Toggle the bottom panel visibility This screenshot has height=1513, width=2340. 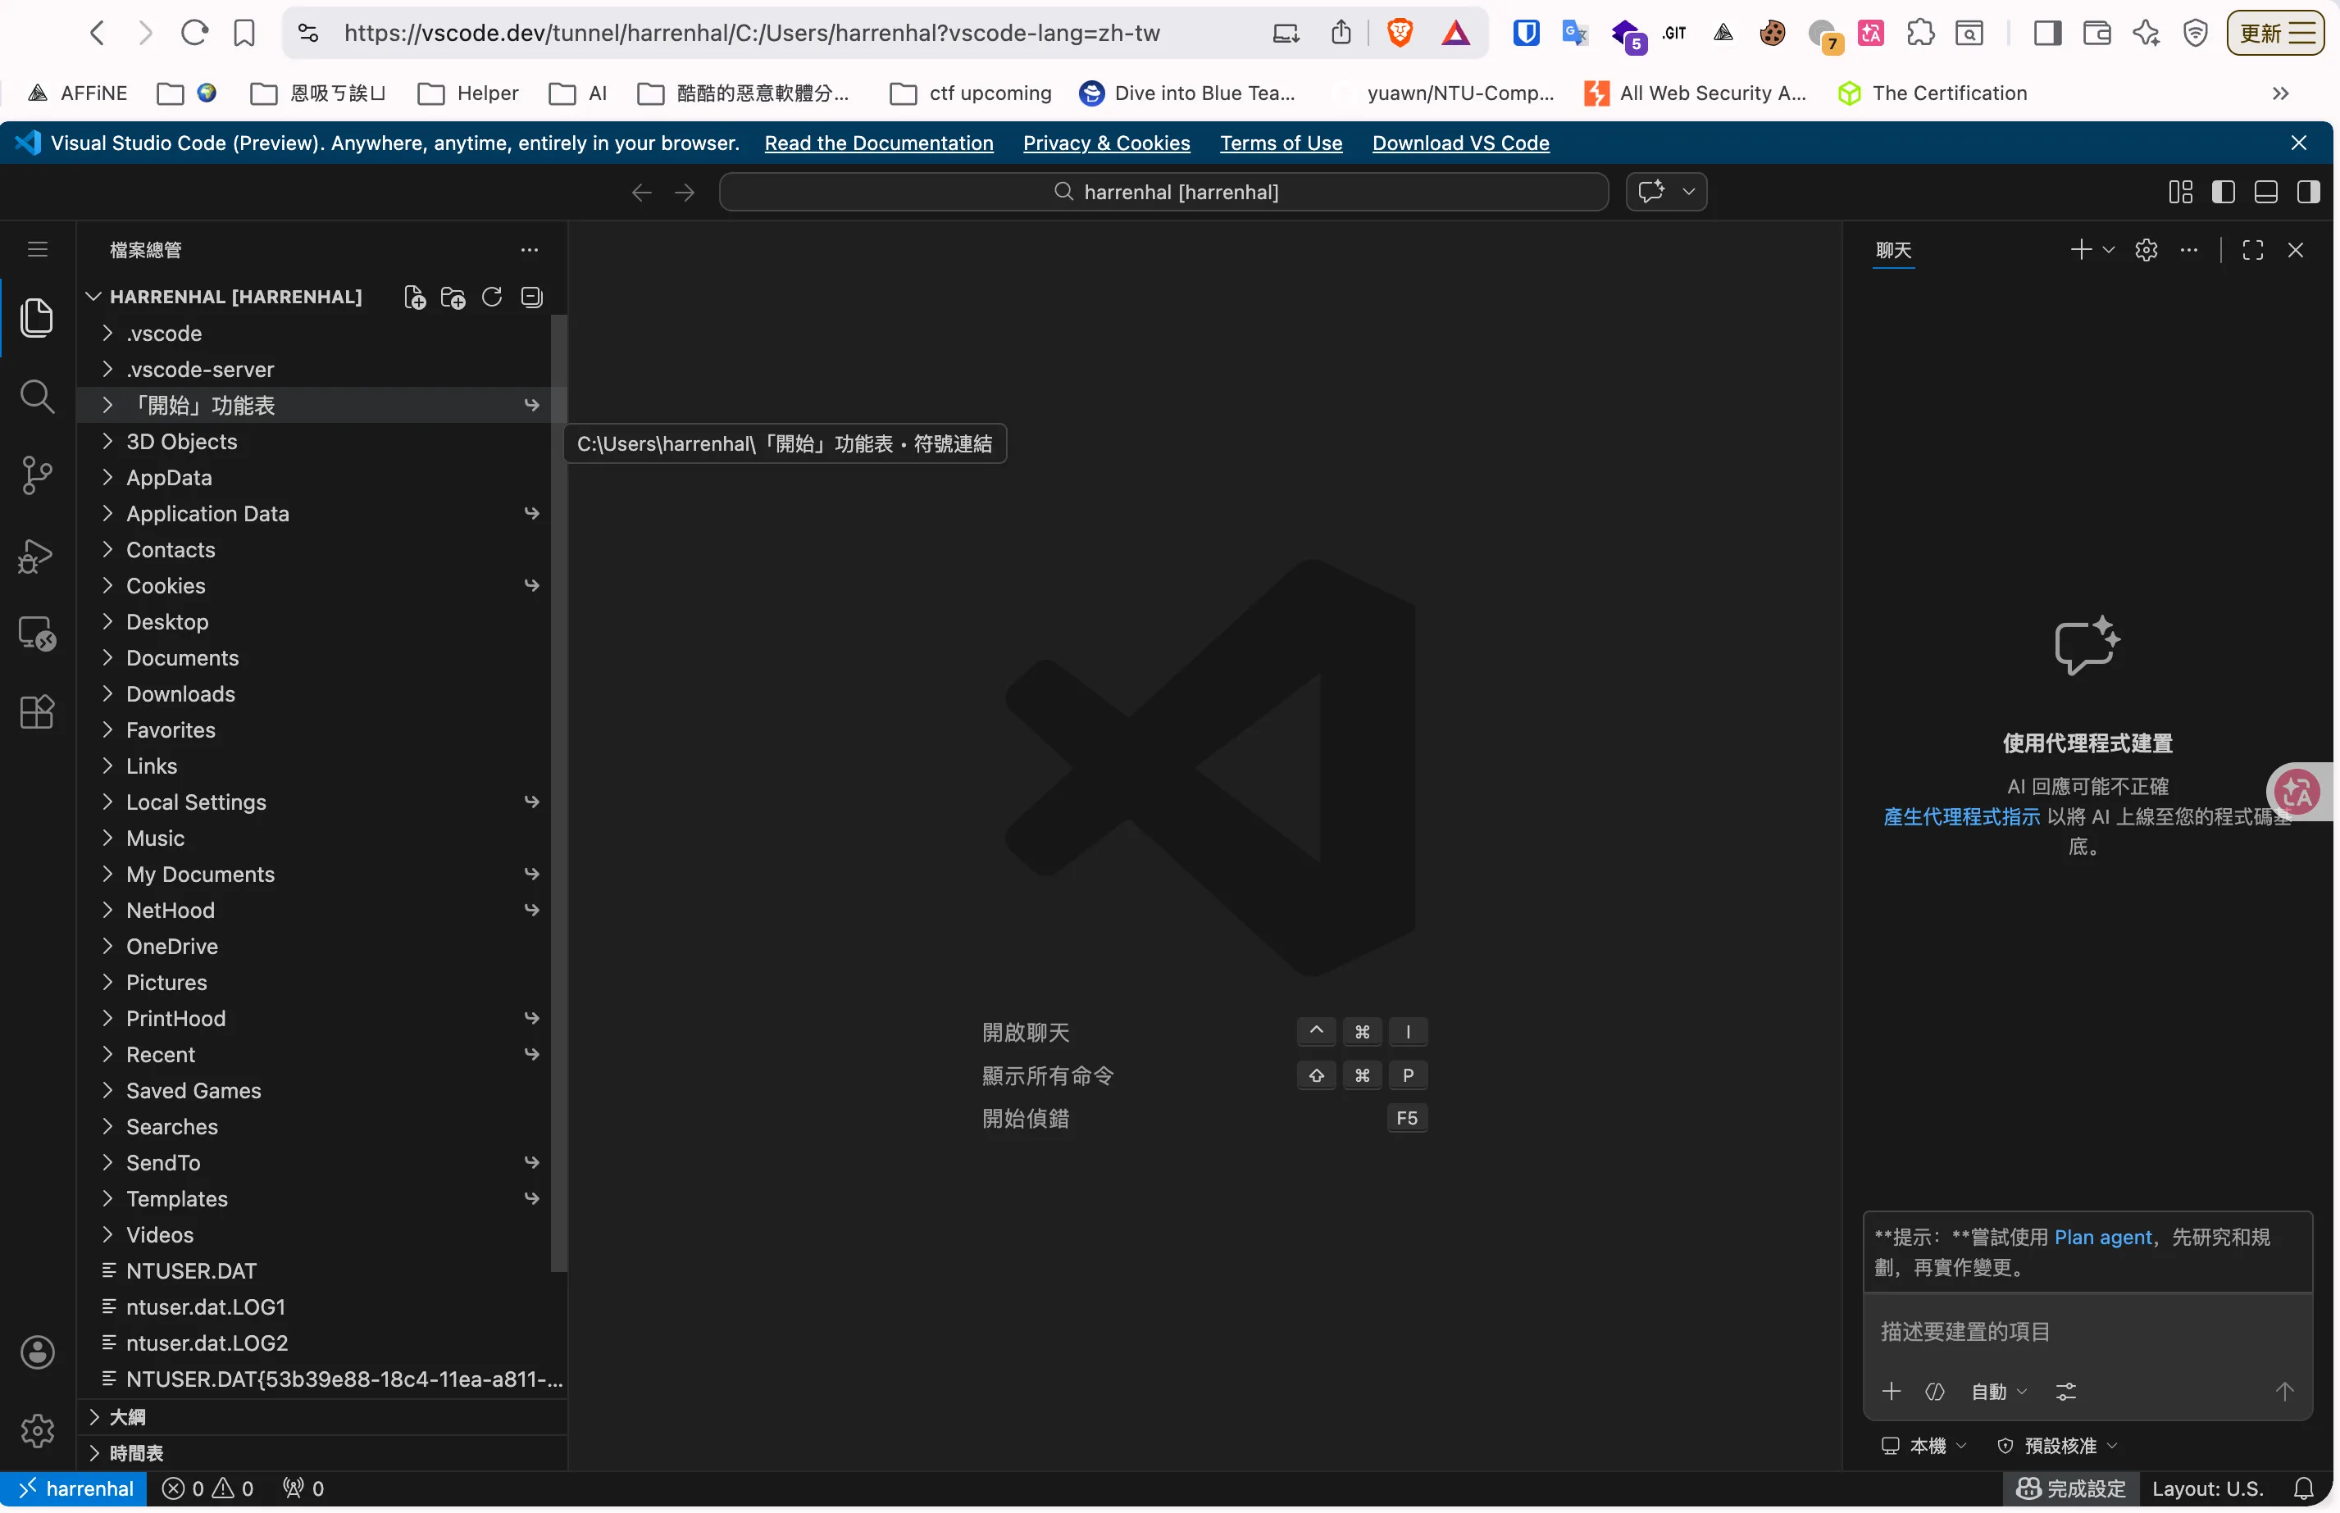pos(2265,193)
